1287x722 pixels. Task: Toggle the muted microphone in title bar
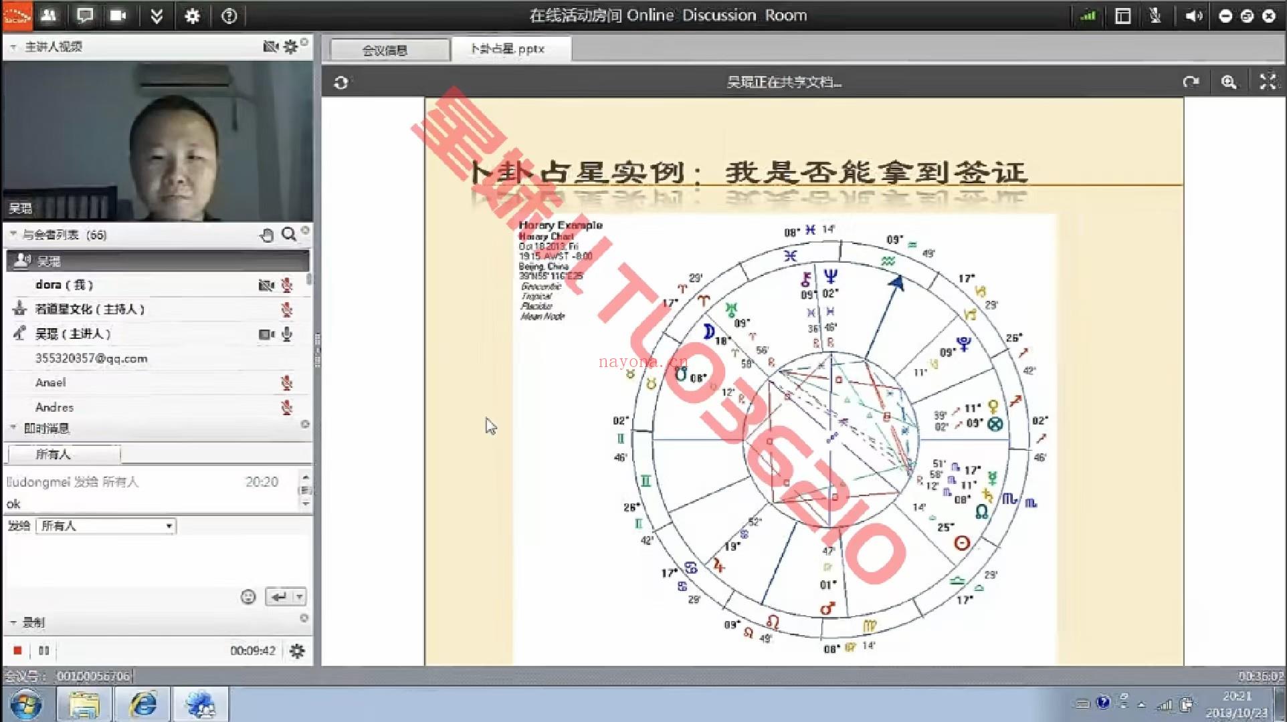coord(1155,15)
